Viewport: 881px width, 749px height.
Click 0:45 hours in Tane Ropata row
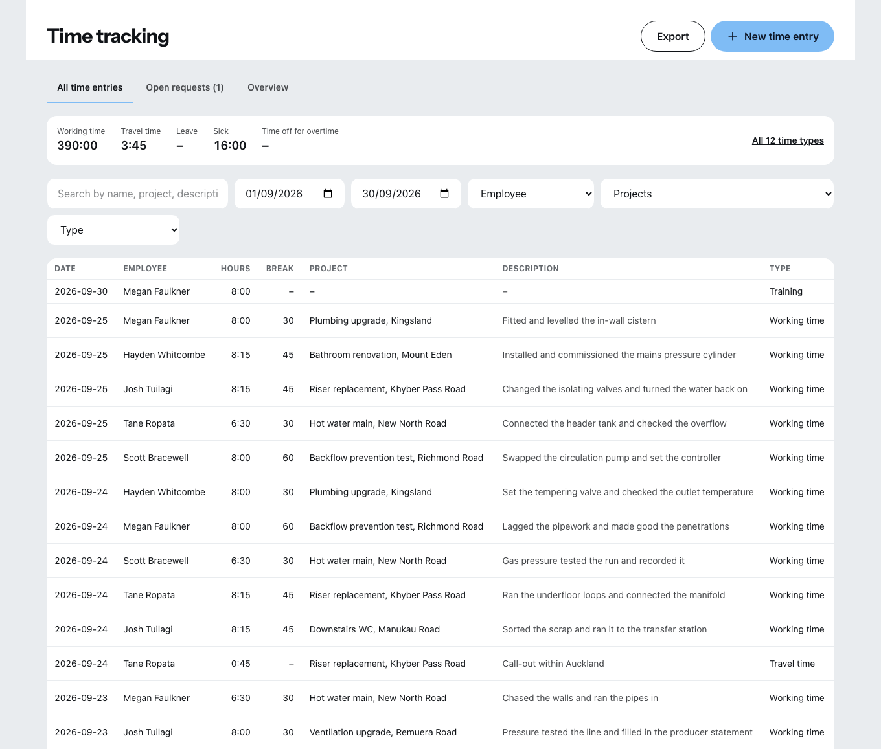click(x=240, y=664)
